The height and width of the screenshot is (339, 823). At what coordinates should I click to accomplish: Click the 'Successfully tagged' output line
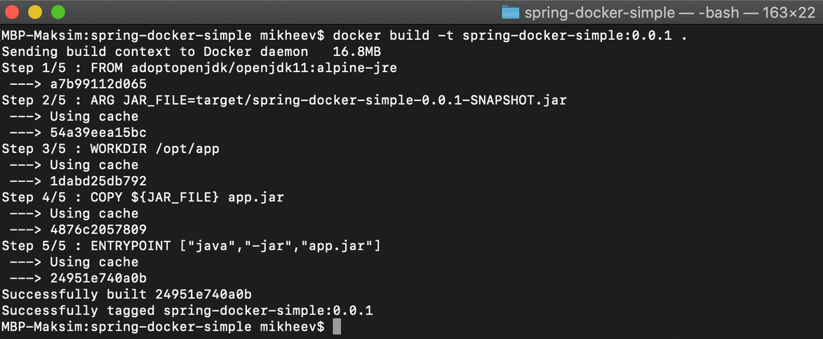coord(187,310)
